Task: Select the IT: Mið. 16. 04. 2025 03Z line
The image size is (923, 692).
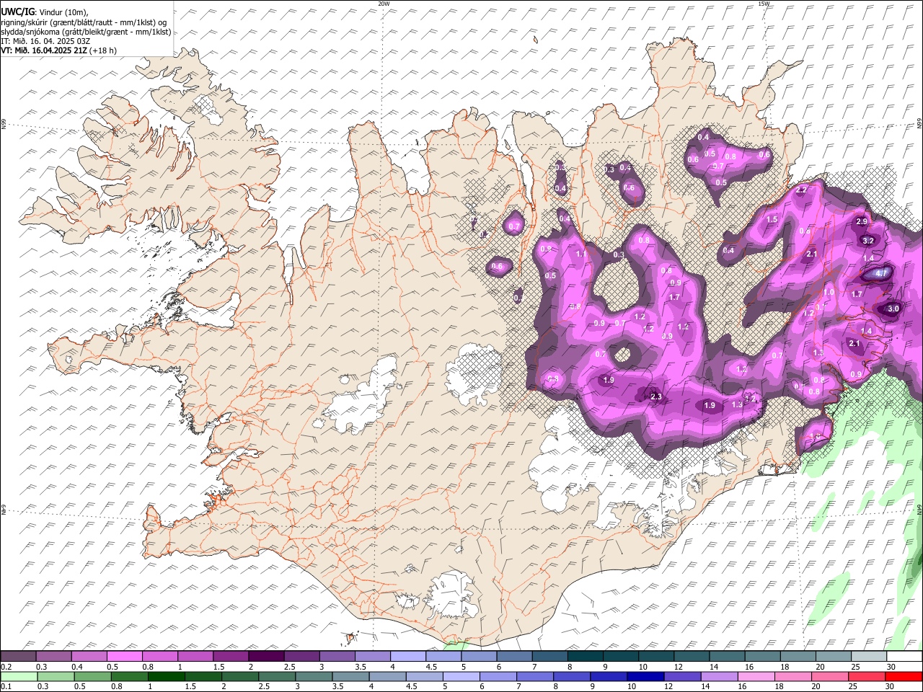Action: 45,41
